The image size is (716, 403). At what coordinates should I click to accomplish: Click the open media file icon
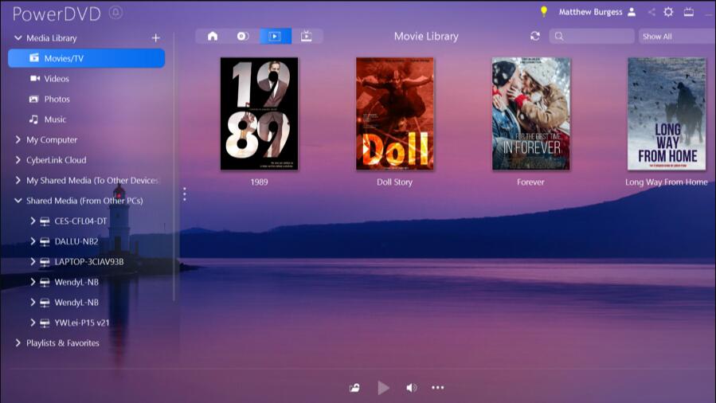pos(354,388)
